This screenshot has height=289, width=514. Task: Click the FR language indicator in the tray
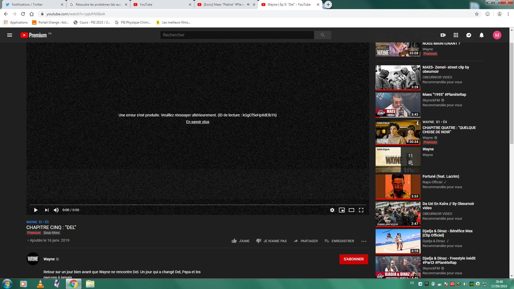pyautogui.click(x=412, y=283)
